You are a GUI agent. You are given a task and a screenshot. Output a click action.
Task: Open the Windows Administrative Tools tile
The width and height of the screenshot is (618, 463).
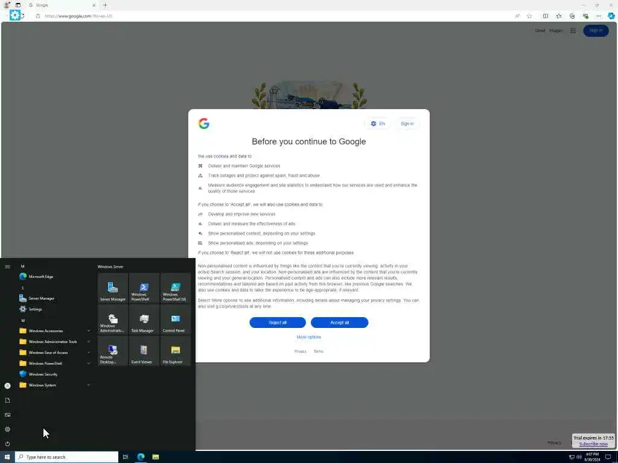[113, 320]
